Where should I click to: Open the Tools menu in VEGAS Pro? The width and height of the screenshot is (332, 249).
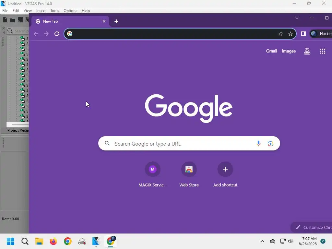click(x=54, y=11)
